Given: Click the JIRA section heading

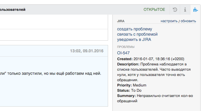Looking at the screenshot, I should (x=121, y=21).
